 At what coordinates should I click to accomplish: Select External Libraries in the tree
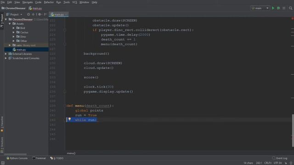click(22, 54)
